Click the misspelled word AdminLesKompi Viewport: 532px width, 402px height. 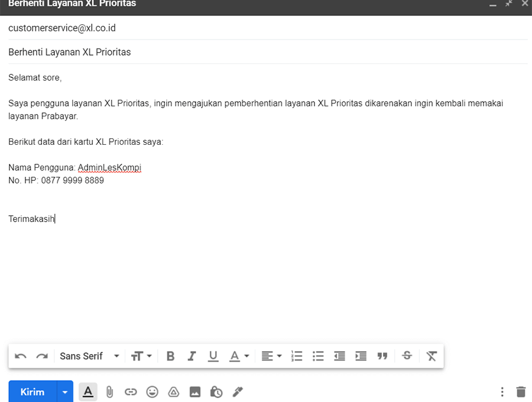[109, 167]
